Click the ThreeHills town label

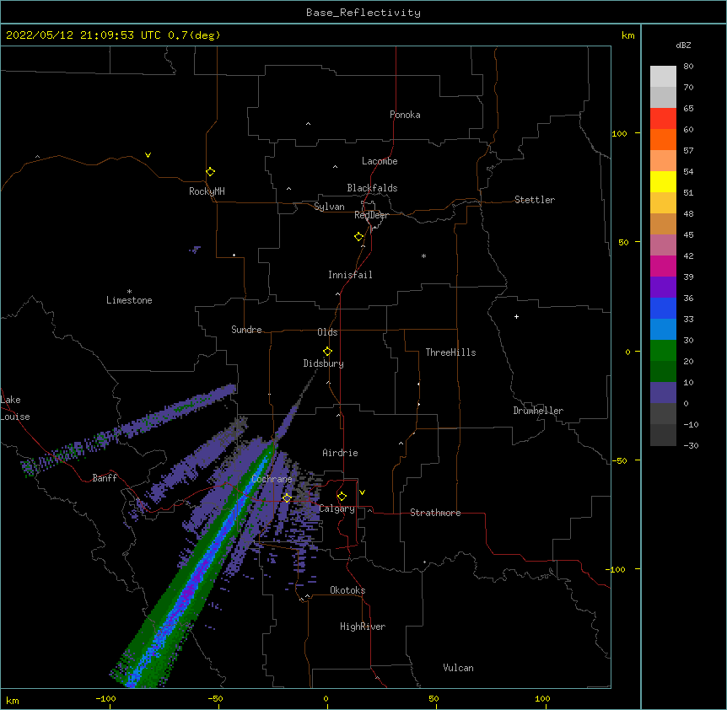pyautogui.click(x=450, y=352)
